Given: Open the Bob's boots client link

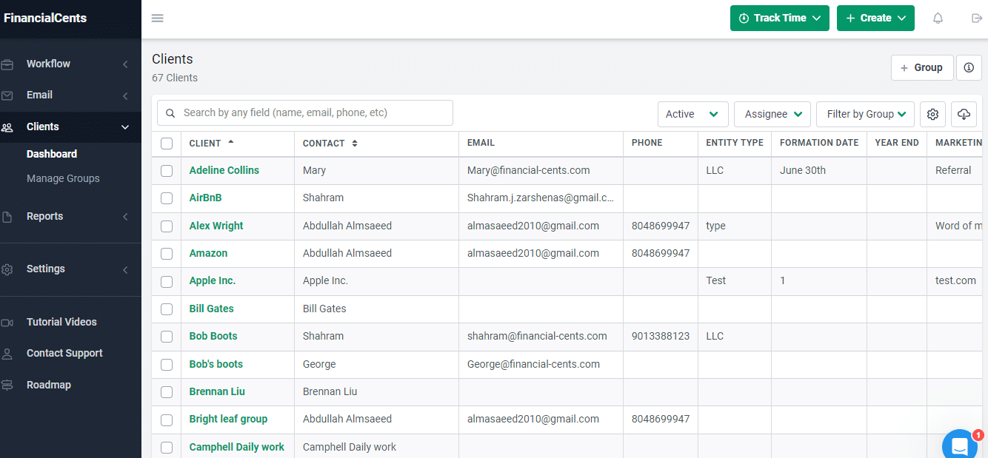Looking at the screenshot, I should coord(216,364).
